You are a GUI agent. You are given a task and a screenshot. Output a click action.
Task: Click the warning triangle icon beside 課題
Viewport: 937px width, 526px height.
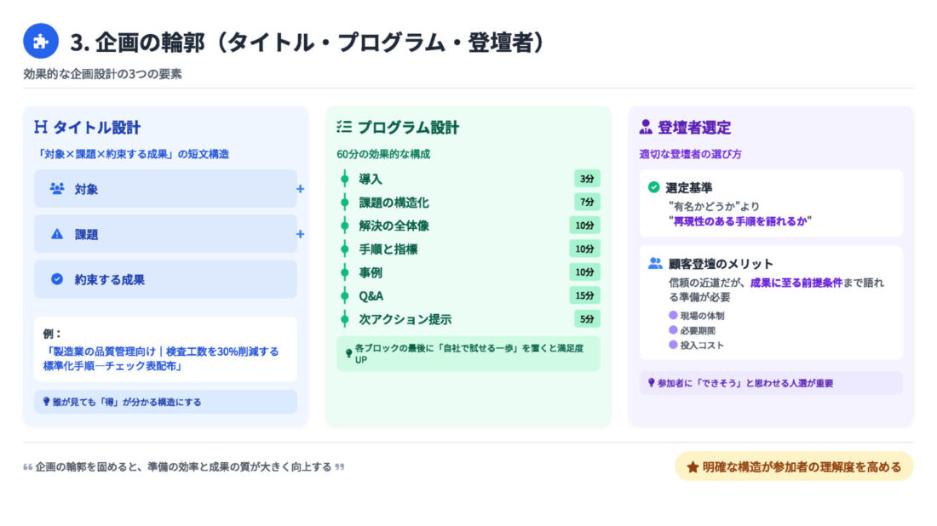tap(57, 234)
